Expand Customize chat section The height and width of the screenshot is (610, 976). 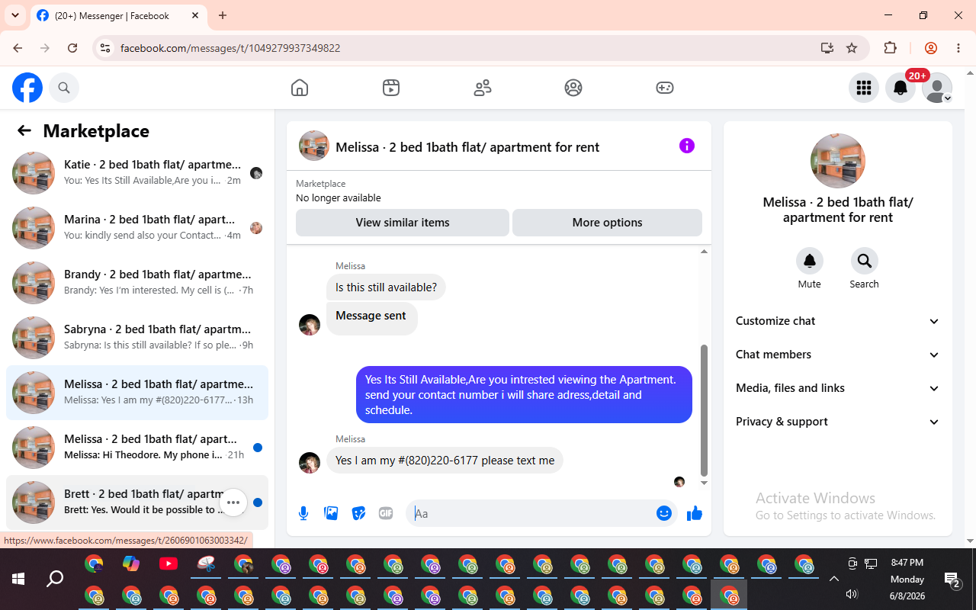pyautogui.click(x=838, y=321)
